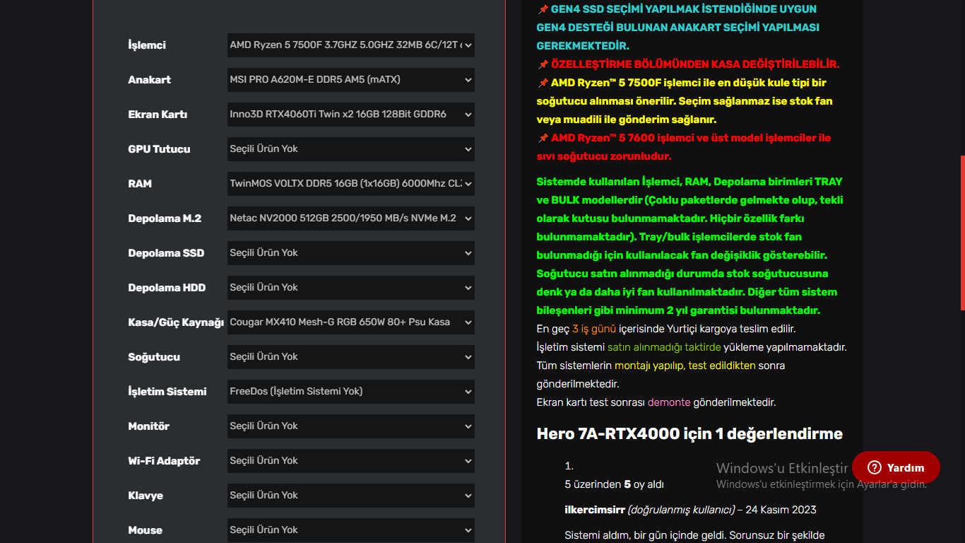Click the review text "Sistemi aldım, bir gün içinde geldi"
Viewport: 965px width, 543px height.
(645, 535)
